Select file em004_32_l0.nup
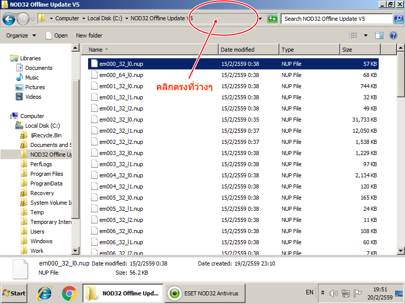405x304 pixels. (121, 175)
